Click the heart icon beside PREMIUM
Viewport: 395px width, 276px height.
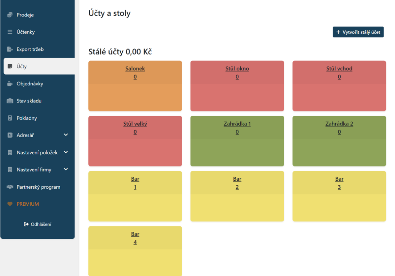10,204
